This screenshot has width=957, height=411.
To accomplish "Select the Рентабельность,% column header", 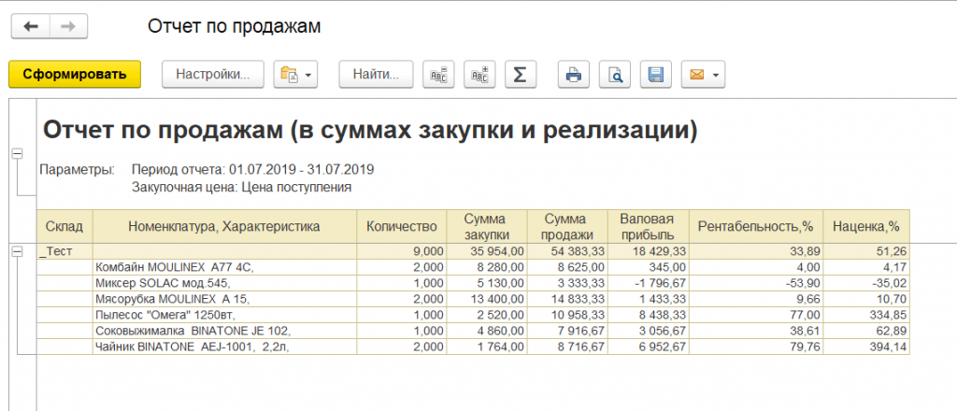I will pyautogui.click(x=755, y=227).
